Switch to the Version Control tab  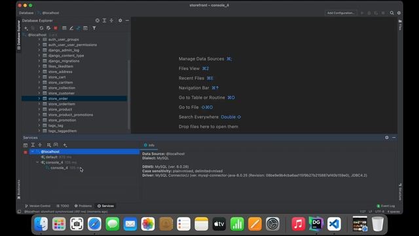[38, 206]
